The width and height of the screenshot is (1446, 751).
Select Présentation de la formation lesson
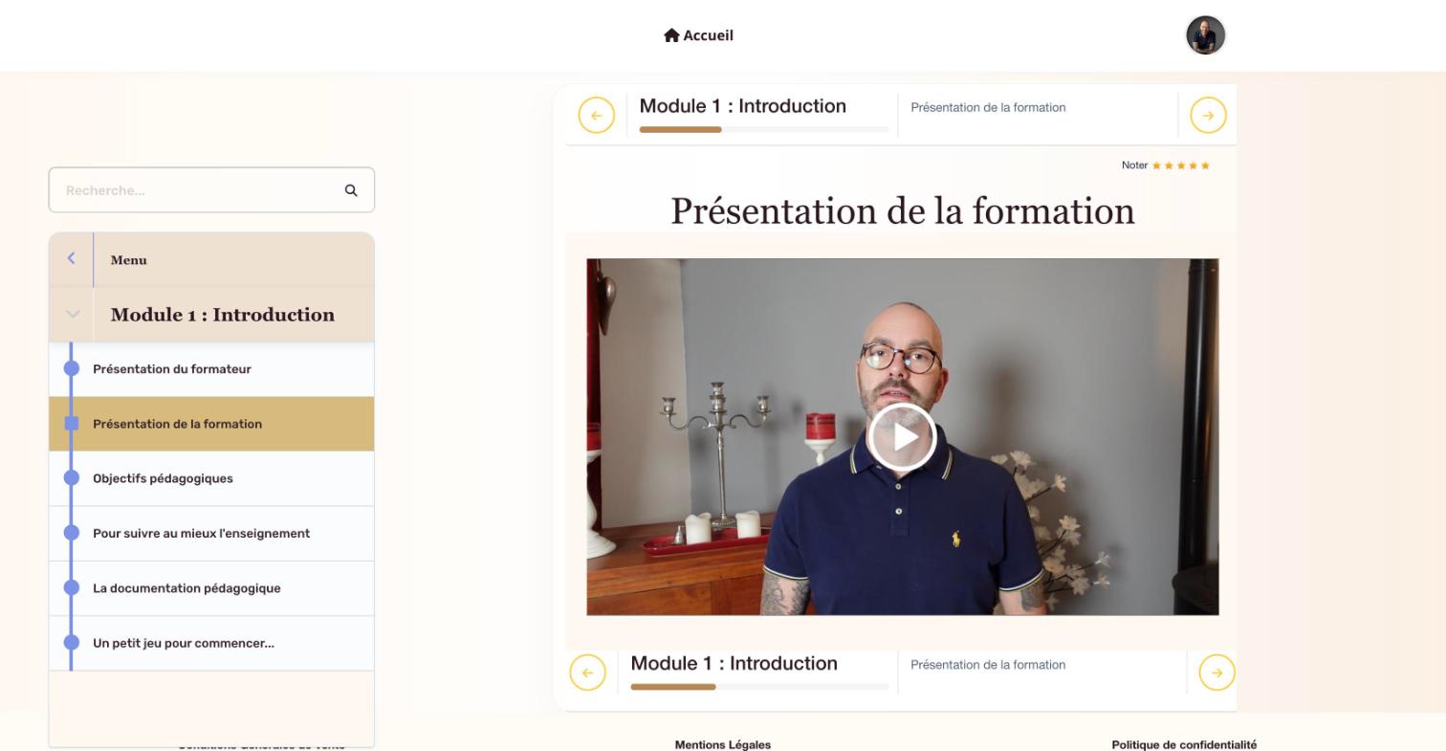tap(211, 424)
